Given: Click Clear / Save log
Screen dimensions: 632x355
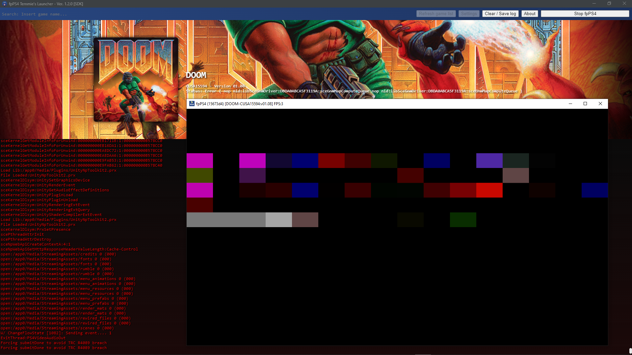Looking at the screenshot, I should point(500,13).
